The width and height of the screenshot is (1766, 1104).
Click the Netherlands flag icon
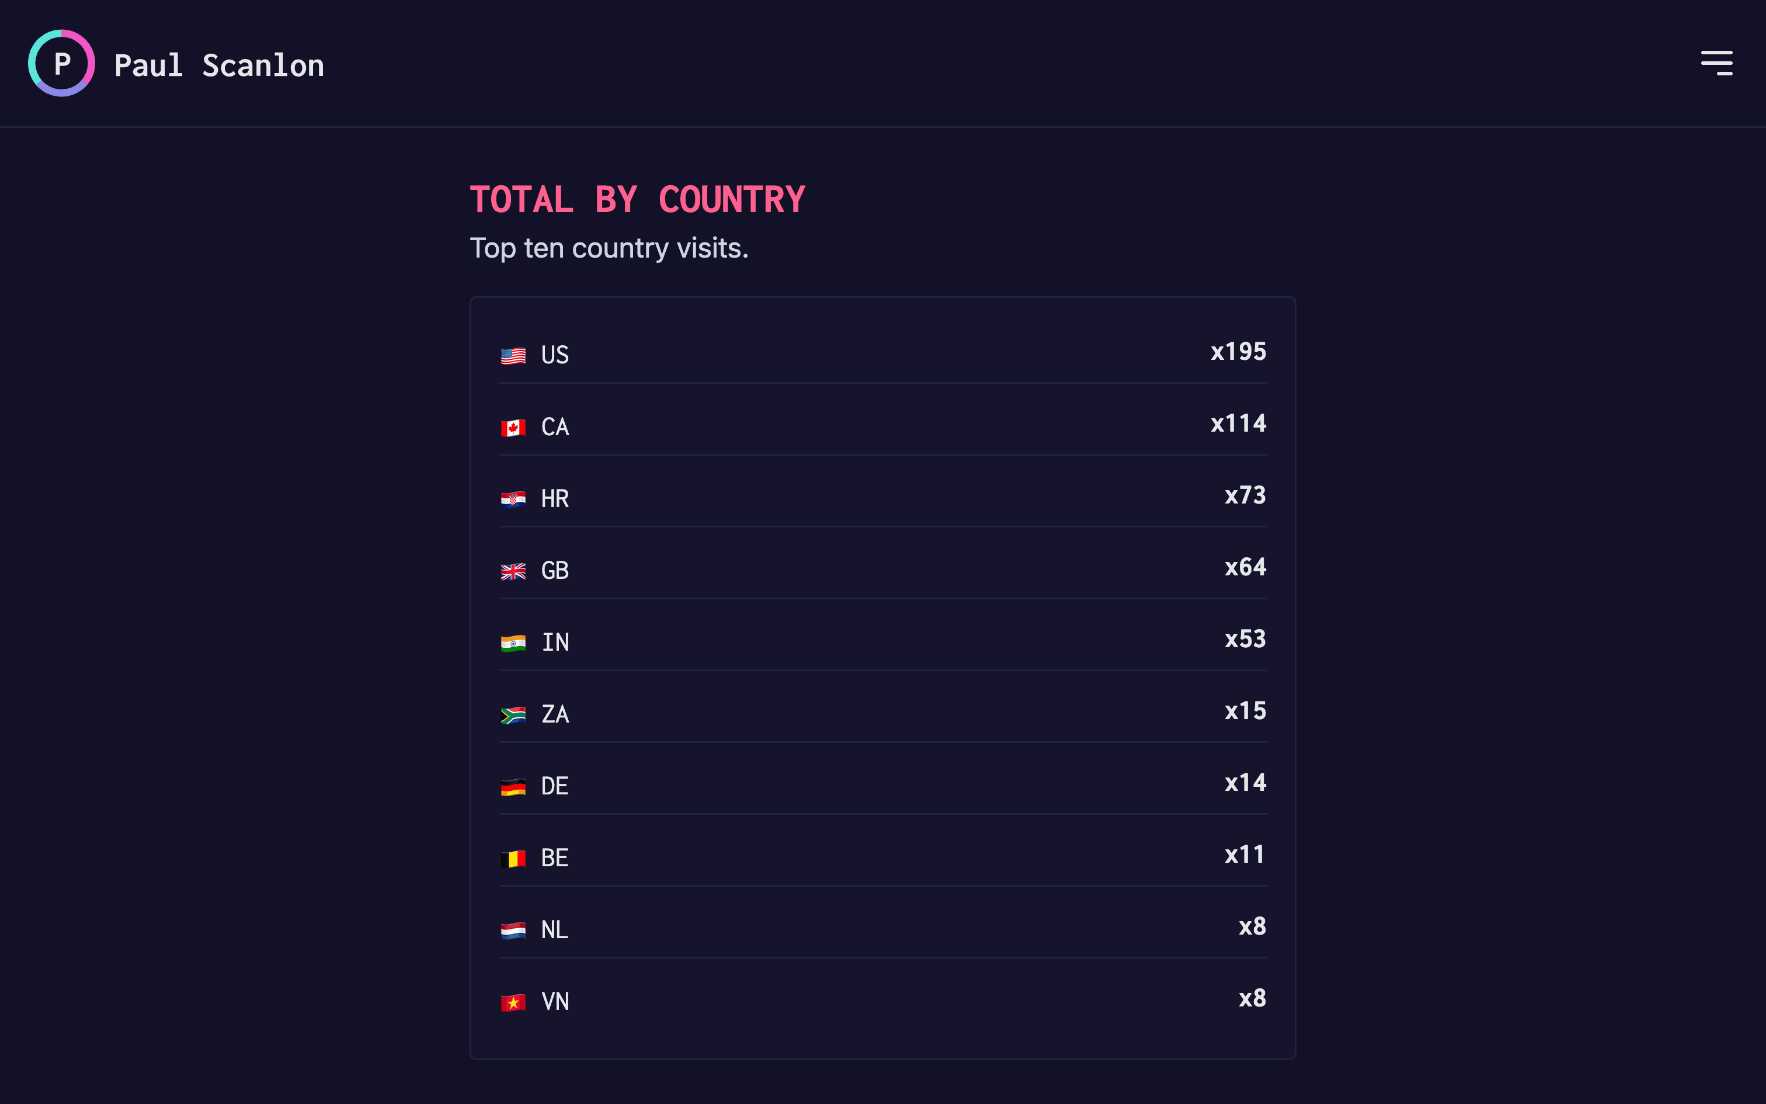coord(513,929)
